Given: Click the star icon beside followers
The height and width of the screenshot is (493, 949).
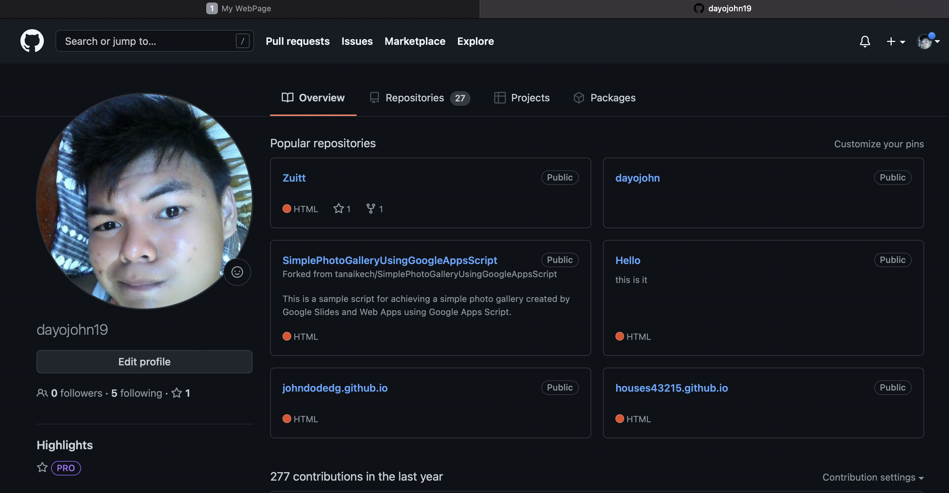Looking at the screenshot, I should click(177, 393).
